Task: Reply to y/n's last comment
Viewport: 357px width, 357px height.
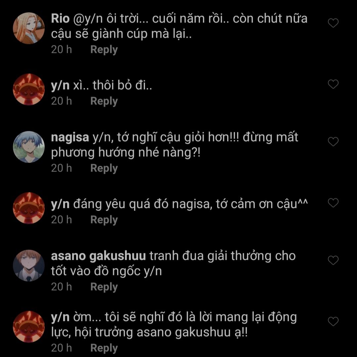Action: click(x=104, y=348)
